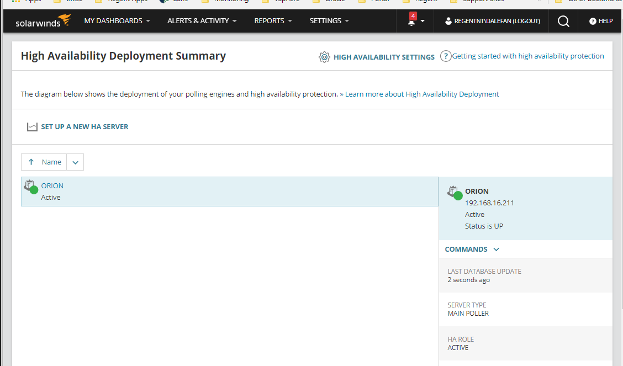623x366 pixels.
Task: Open HIGH AVAILABILITY SETTINGS
Action: click(384, 57)
